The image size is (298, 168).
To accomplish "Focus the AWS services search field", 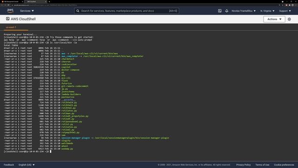I will (x=127, y=11).
